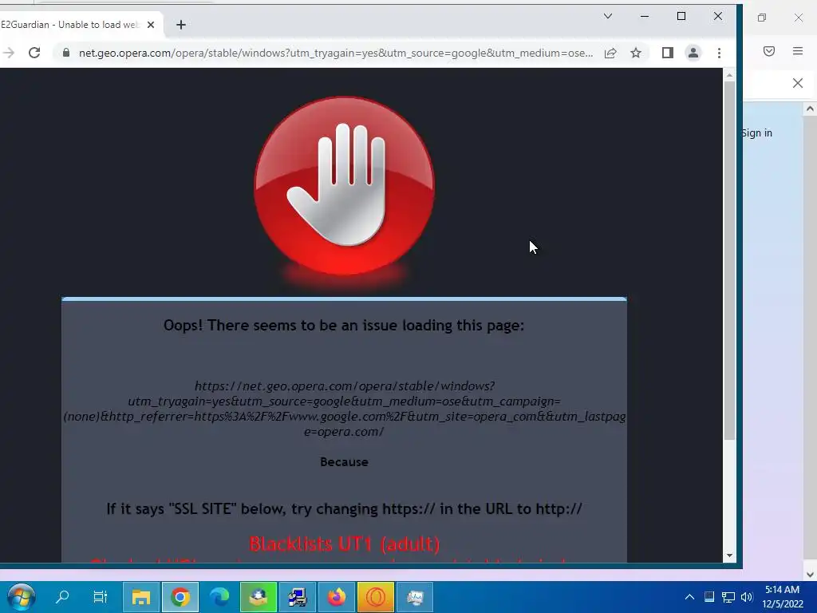Click the 'Blacklists UT1 (adult)' text
The width and height of the screenshot is (817, 613).
pyautogui.click(x=345, y=544)
